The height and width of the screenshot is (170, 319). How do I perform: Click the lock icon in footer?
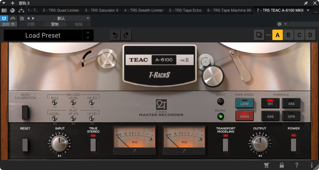click(x=282, y=165)
